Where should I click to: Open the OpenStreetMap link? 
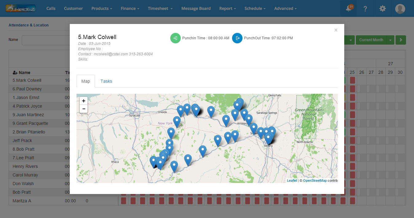click(315, 180)
